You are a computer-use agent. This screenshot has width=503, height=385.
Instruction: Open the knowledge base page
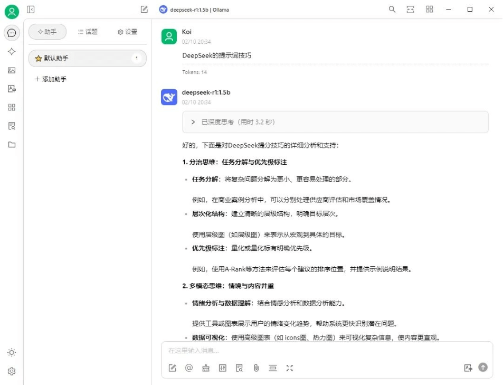point(12,126)
